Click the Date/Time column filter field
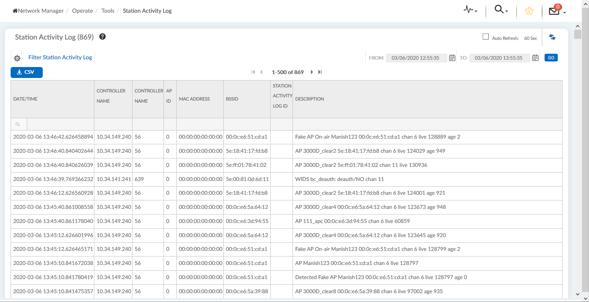The height and width of the screenshot is (302, 589). pyautogui.click(x=60, y=124)
